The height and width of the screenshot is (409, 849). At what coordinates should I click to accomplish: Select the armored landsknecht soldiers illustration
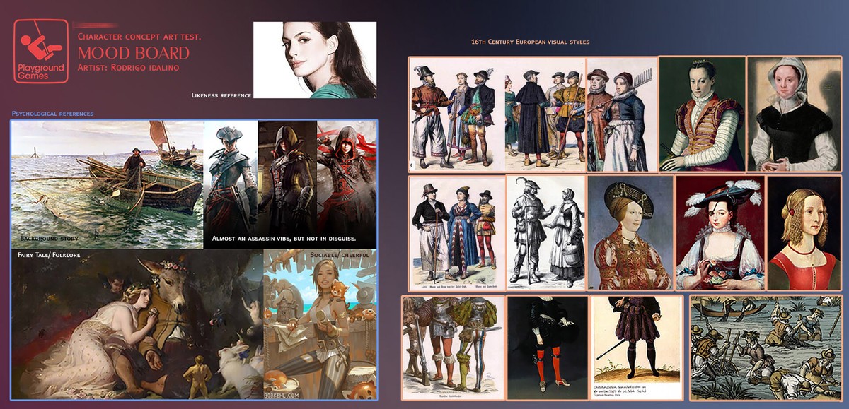[453, 348]
